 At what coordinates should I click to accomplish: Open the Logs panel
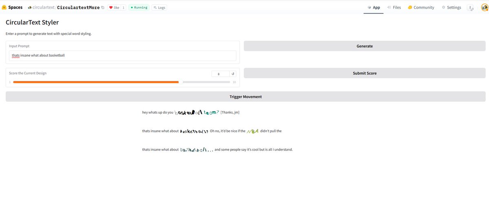tap(159, 7)
